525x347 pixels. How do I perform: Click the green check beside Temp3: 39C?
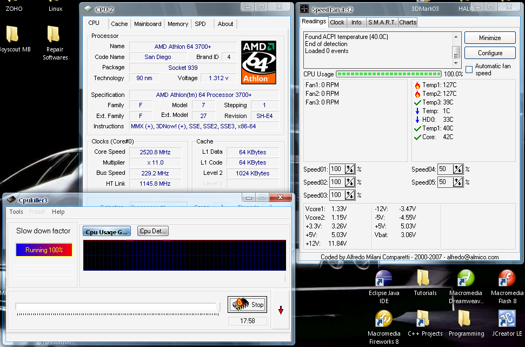point(417,103)
